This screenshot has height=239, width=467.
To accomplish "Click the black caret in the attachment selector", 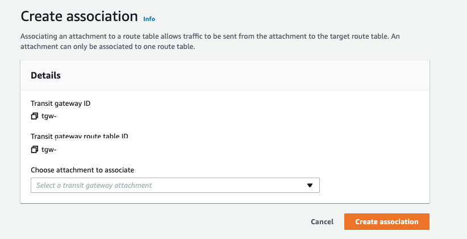I will click(310, 186).
